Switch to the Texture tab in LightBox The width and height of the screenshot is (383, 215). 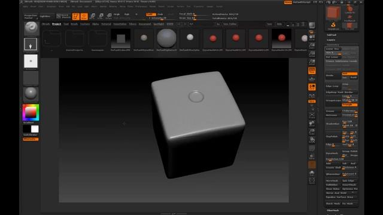(x=85, y=24)
